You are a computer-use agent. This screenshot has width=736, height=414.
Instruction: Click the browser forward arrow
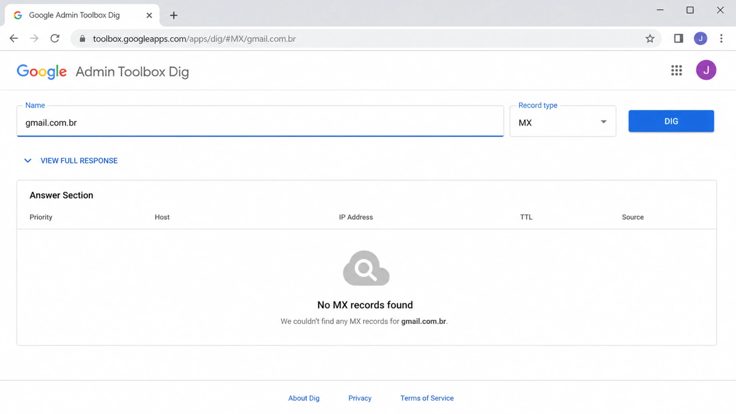[34, 38]
